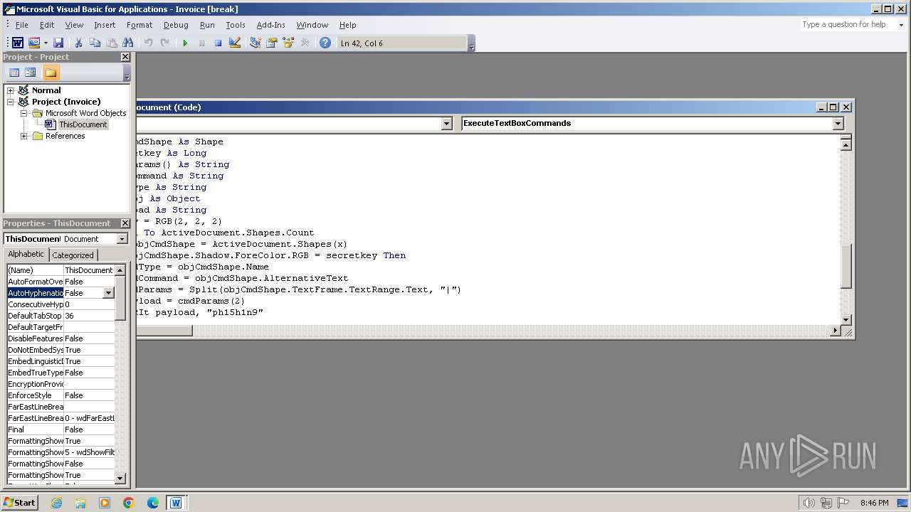Click the Cut scissors icon
This screenshot has width=911, height=512.
point(78,43)
